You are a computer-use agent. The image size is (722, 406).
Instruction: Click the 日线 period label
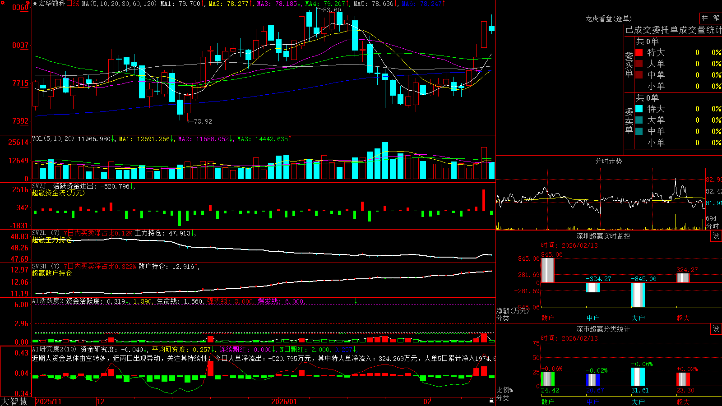[x=73, y=4]
